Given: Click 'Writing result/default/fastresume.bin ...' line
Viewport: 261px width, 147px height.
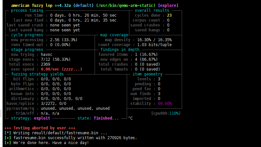Looking at the screenshot, I should (x=60, y=133).
